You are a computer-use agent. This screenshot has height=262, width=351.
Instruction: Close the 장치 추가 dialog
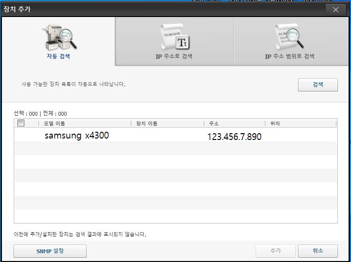point(335,10)
